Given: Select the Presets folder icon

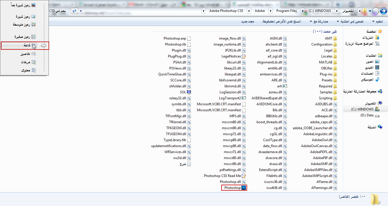Looking at the screenshot, I should [335, 80].
